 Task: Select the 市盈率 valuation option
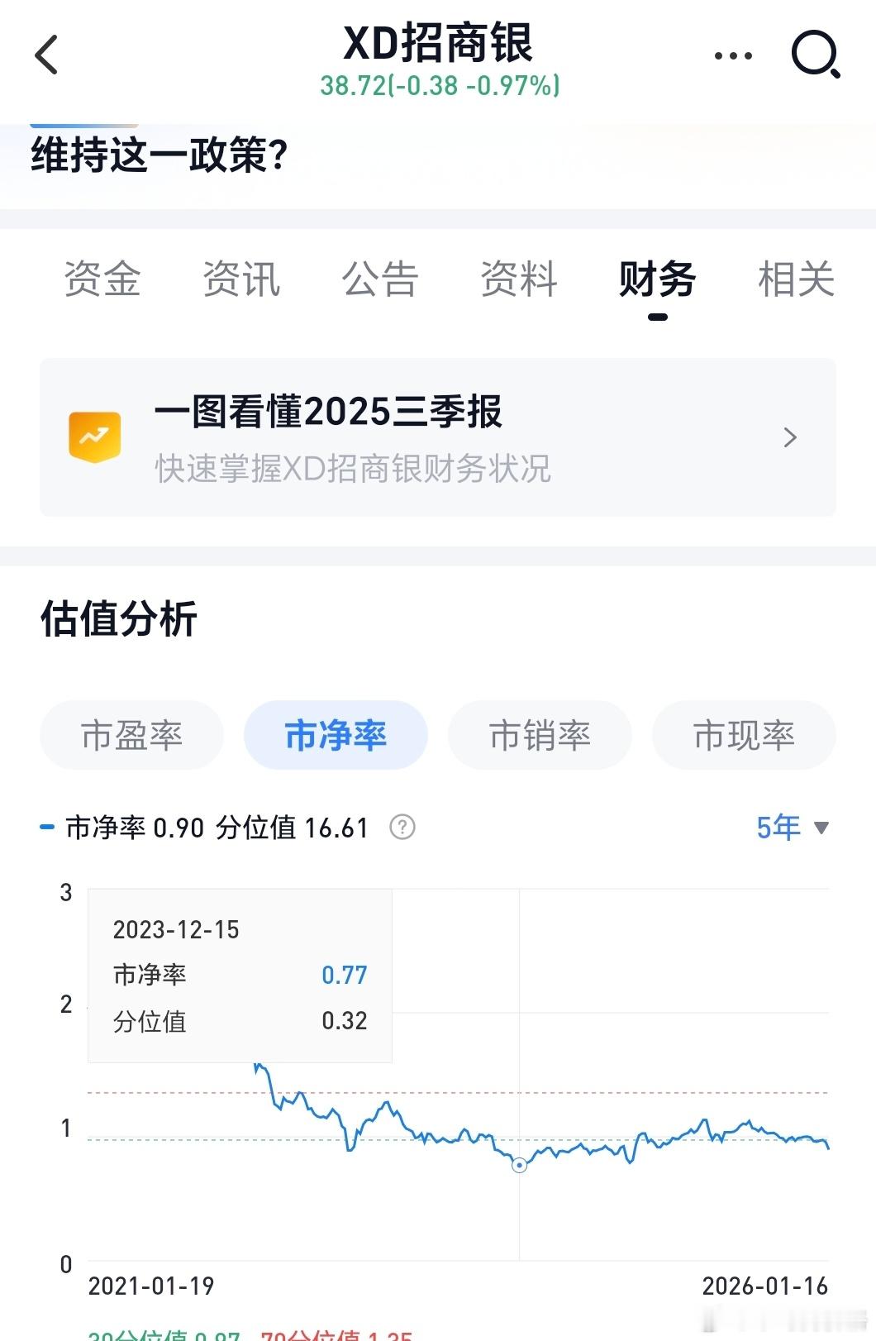click(132, 735)
